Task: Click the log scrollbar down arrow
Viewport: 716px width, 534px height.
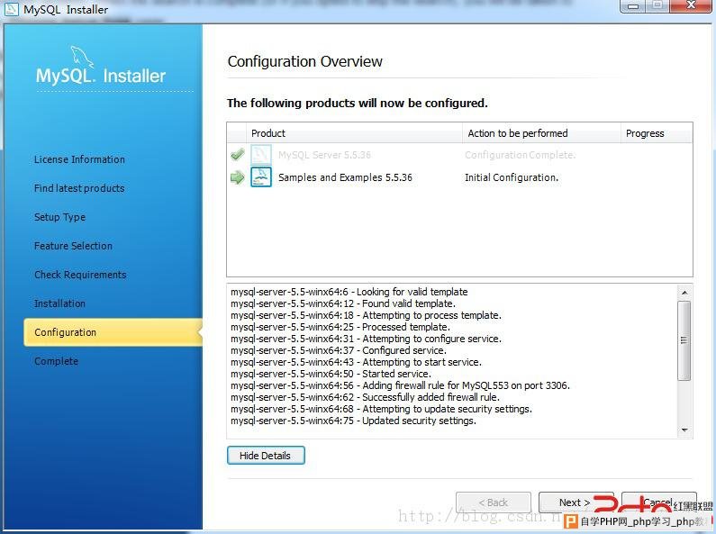Action: click(x=684, y=430)
